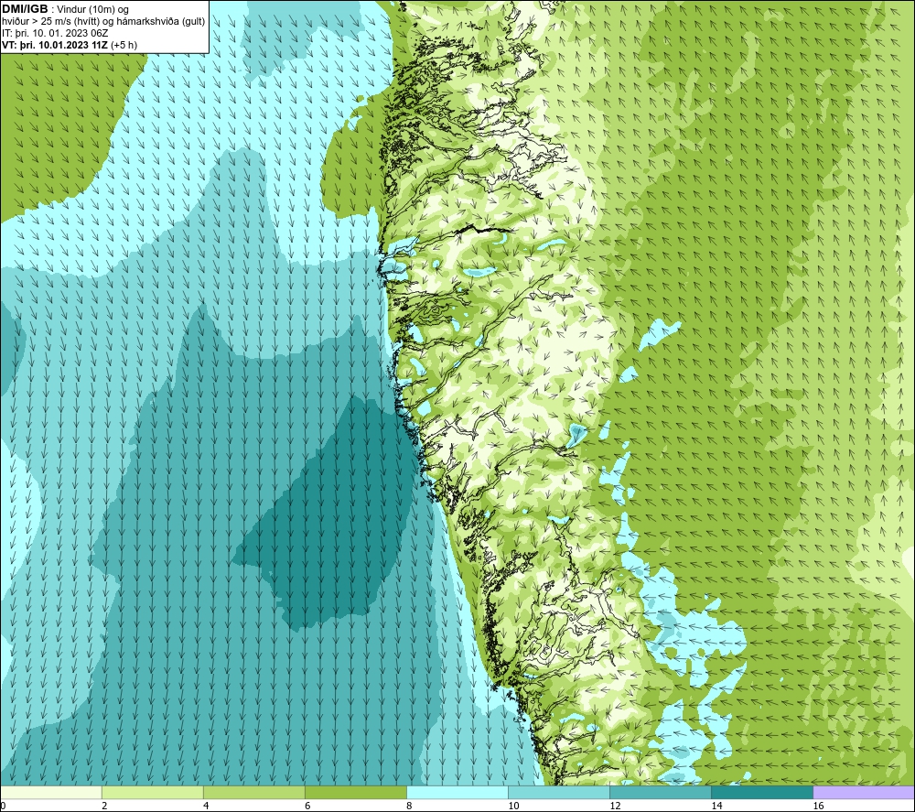Select the 8–10 m/s pale cyan legend swatch

point(457,792)
